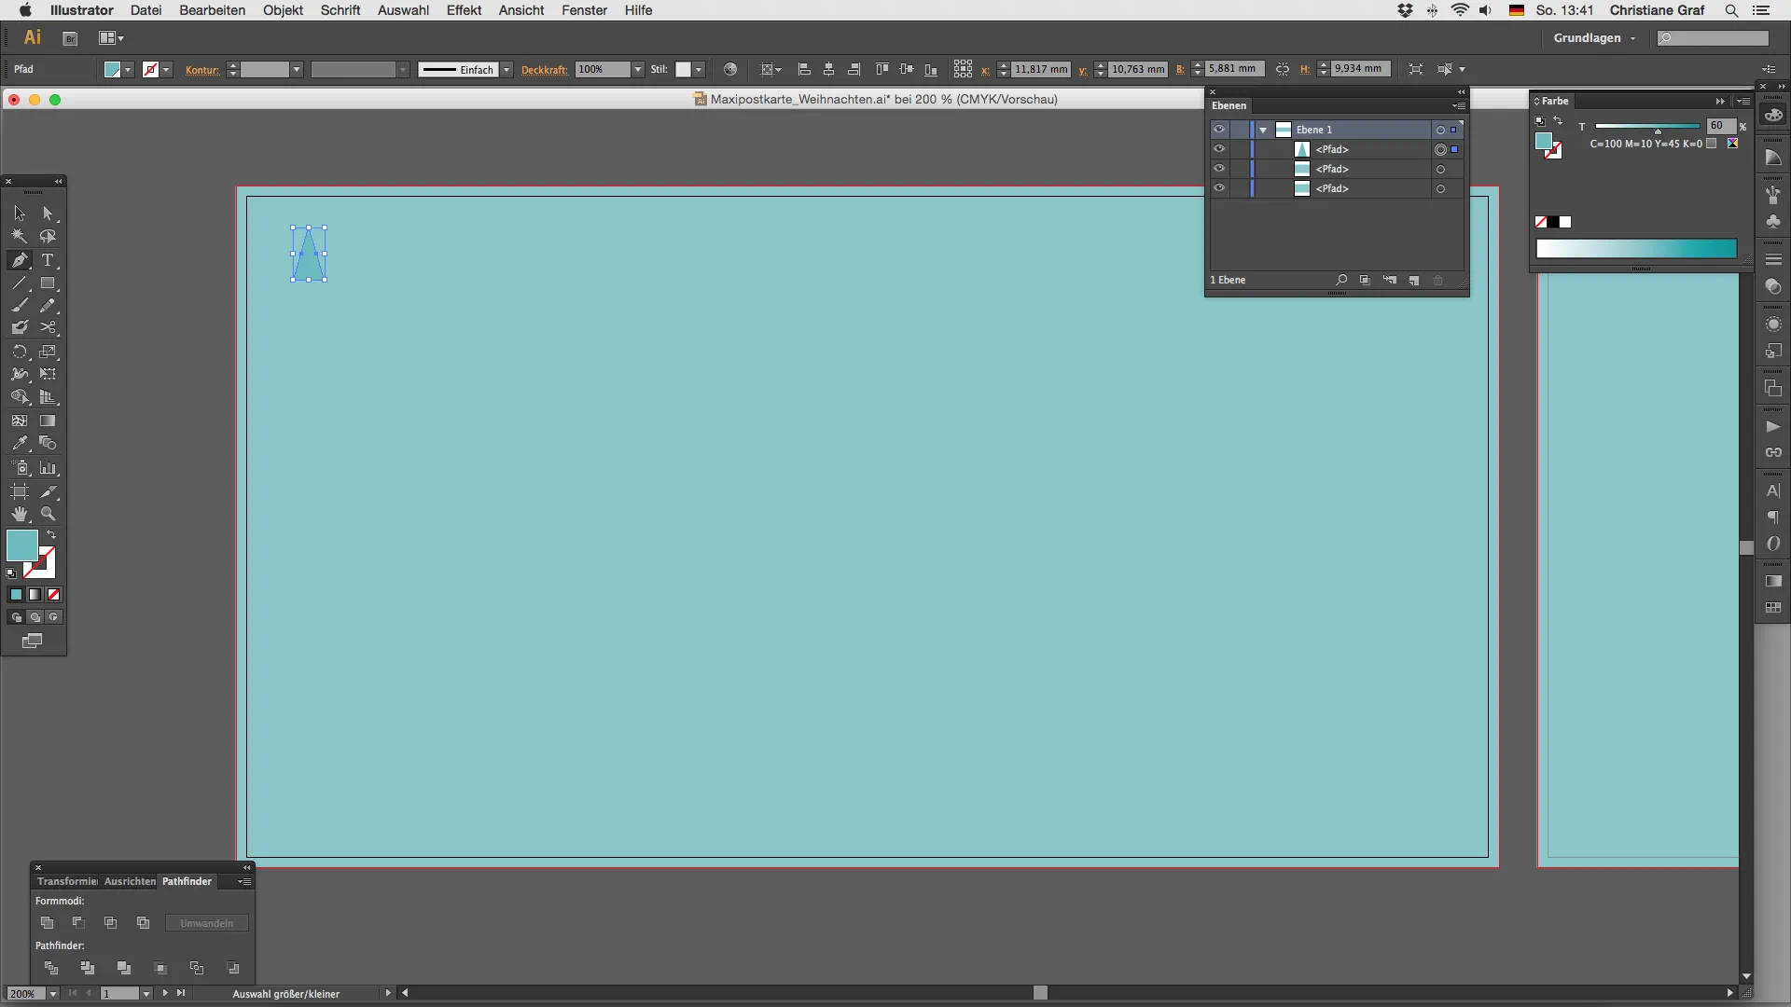Select the Type tool
Screen dimensions: 1791x1007
pos(48,260)
